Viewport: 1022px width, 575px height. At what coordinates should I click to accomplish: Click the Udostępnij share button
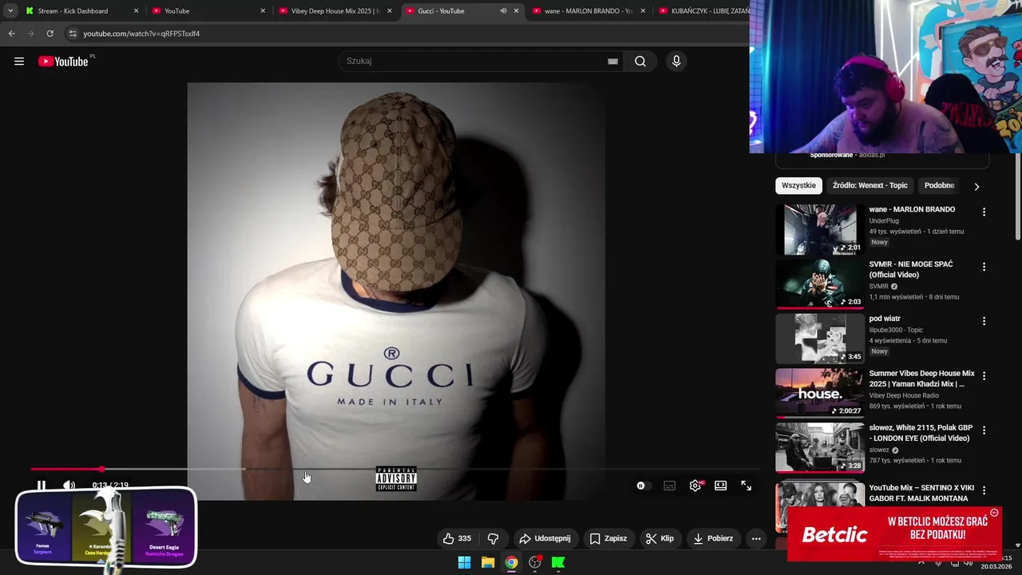545,538
